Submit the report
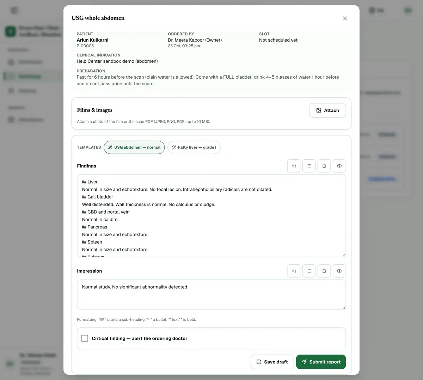Image resolution: width=423 pixels, height=380 pixels. [x=321, y=362]
